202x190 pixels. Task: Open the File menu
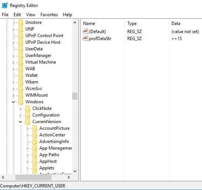[5, 15]
